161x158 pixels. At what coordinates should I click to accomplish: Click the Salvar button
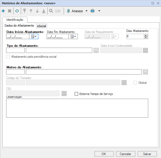(147, 154)
